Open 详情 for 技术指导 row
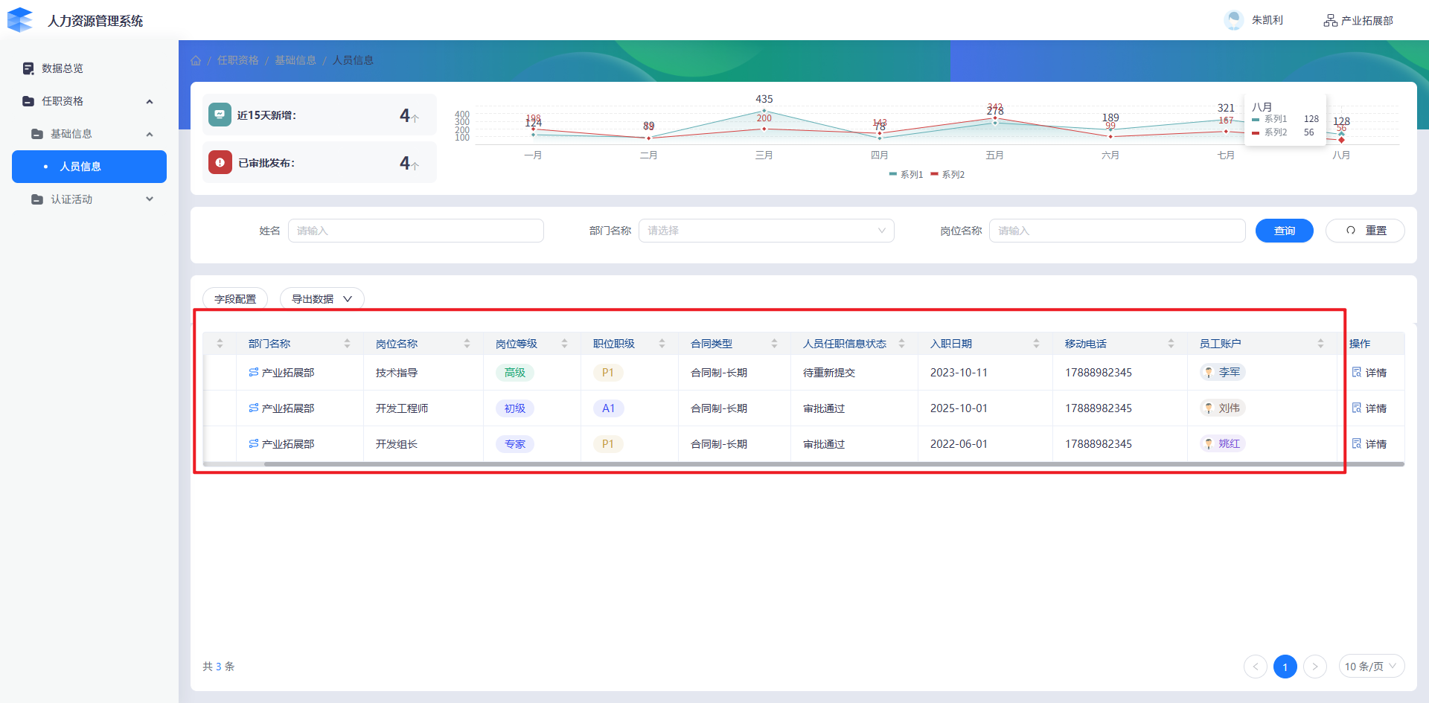The image size is (1429, 703). click(x=1369, y=373)
